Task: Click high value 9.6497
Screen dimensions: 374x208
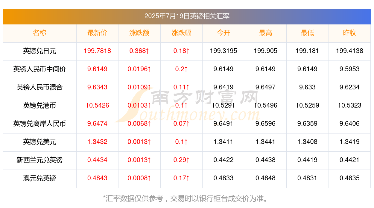Action: (265, 87)
